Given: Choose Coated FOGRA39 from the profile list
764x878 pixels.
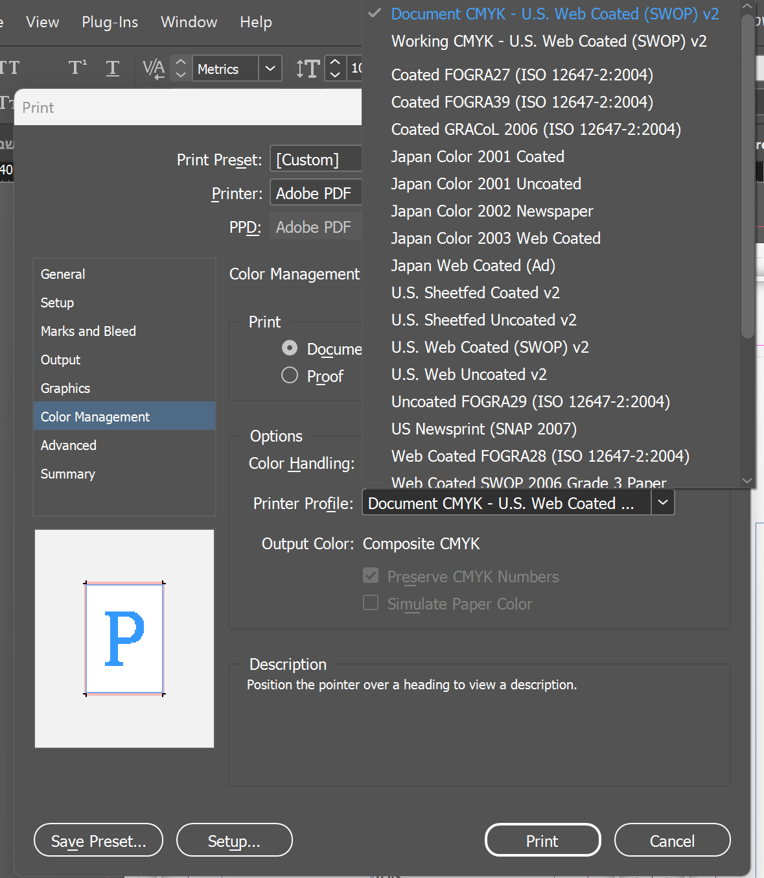Looking at the screenshot, I should (522, 102).
